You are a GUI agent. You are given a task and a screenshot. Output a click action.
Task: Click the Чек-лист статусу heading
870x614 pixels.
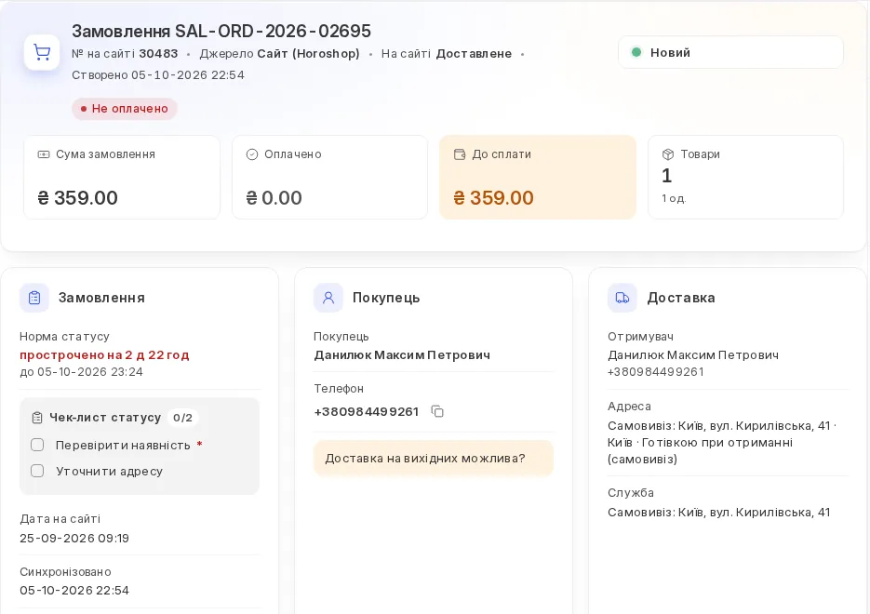[105, 418]
